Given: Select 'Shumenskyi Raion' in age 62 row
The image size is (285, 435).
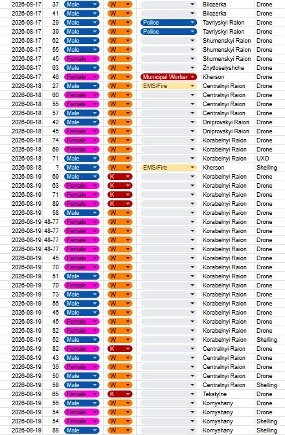Looking at the screenshot, I should click(x=228, y=41).
